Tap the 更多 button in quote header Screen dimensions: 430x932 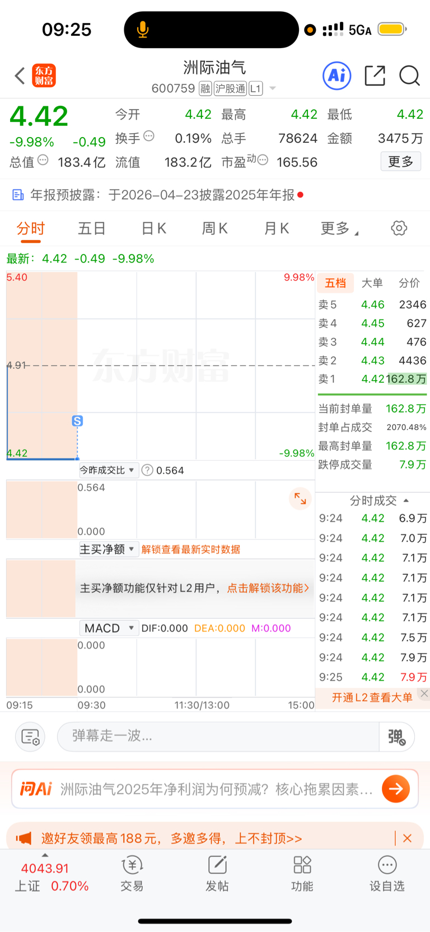pyautogui.click(x=401, y=162)
